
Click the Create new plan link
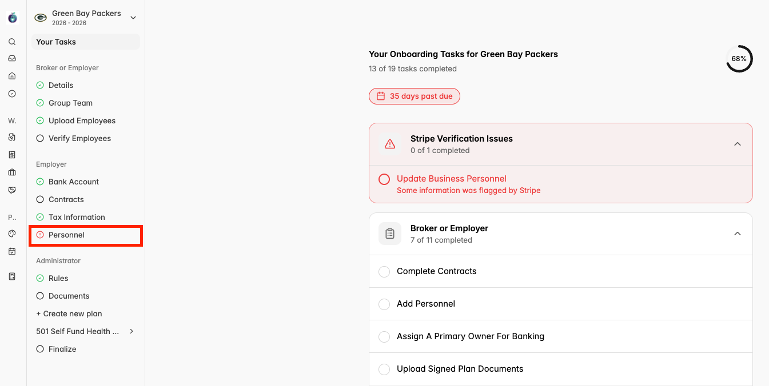tap(69, 313)
